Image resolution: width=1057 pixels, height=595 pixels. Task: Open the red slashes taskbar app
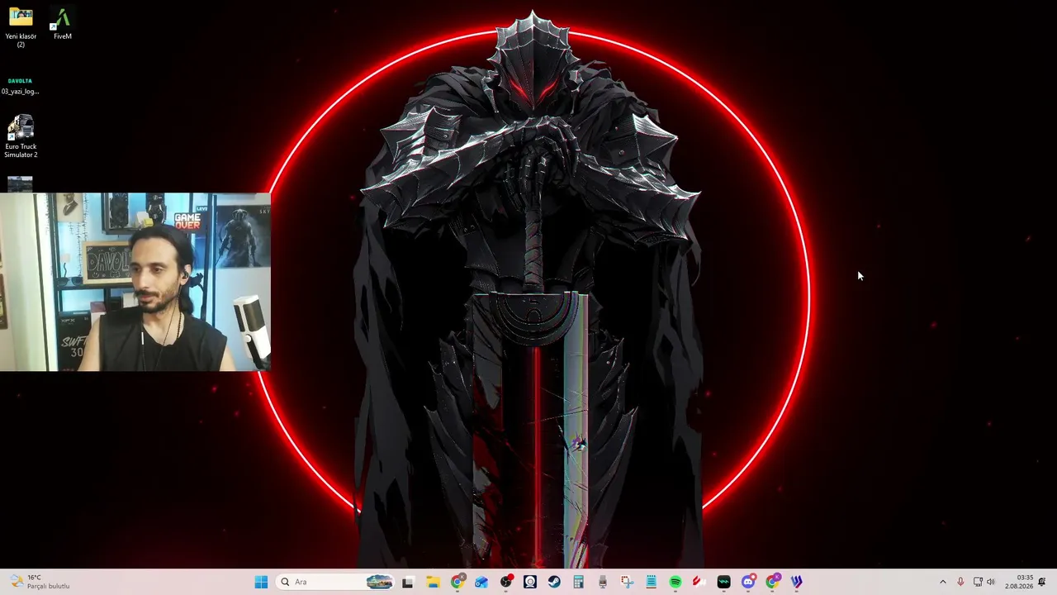(x=699, y=582)
